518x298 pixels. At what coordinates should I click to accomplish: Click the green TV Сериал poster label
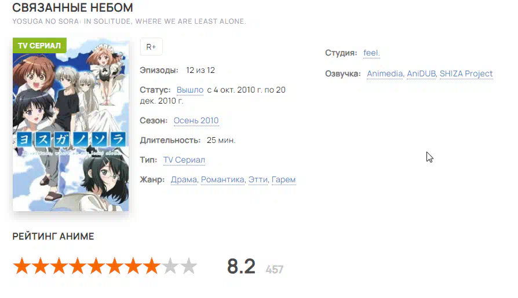click(39, 46)
